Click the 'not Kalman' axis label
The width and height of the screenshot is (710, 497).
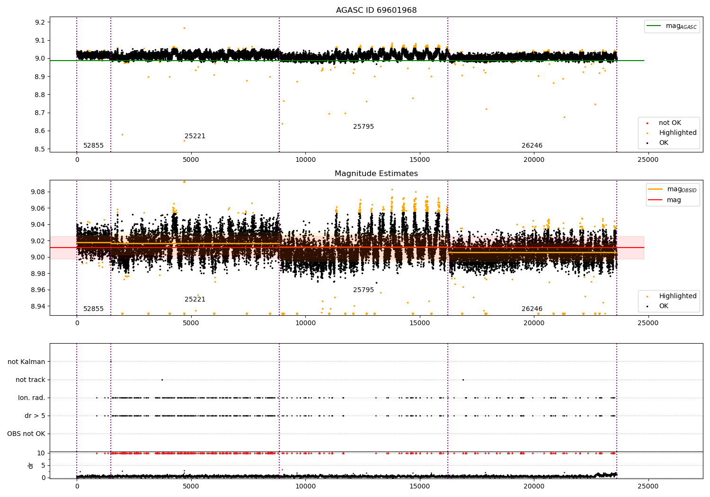point(27,362)
